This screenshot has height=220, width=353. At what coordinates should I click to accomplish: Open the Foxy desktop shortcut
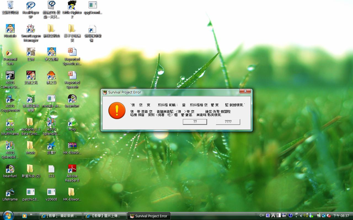point(72,122)
